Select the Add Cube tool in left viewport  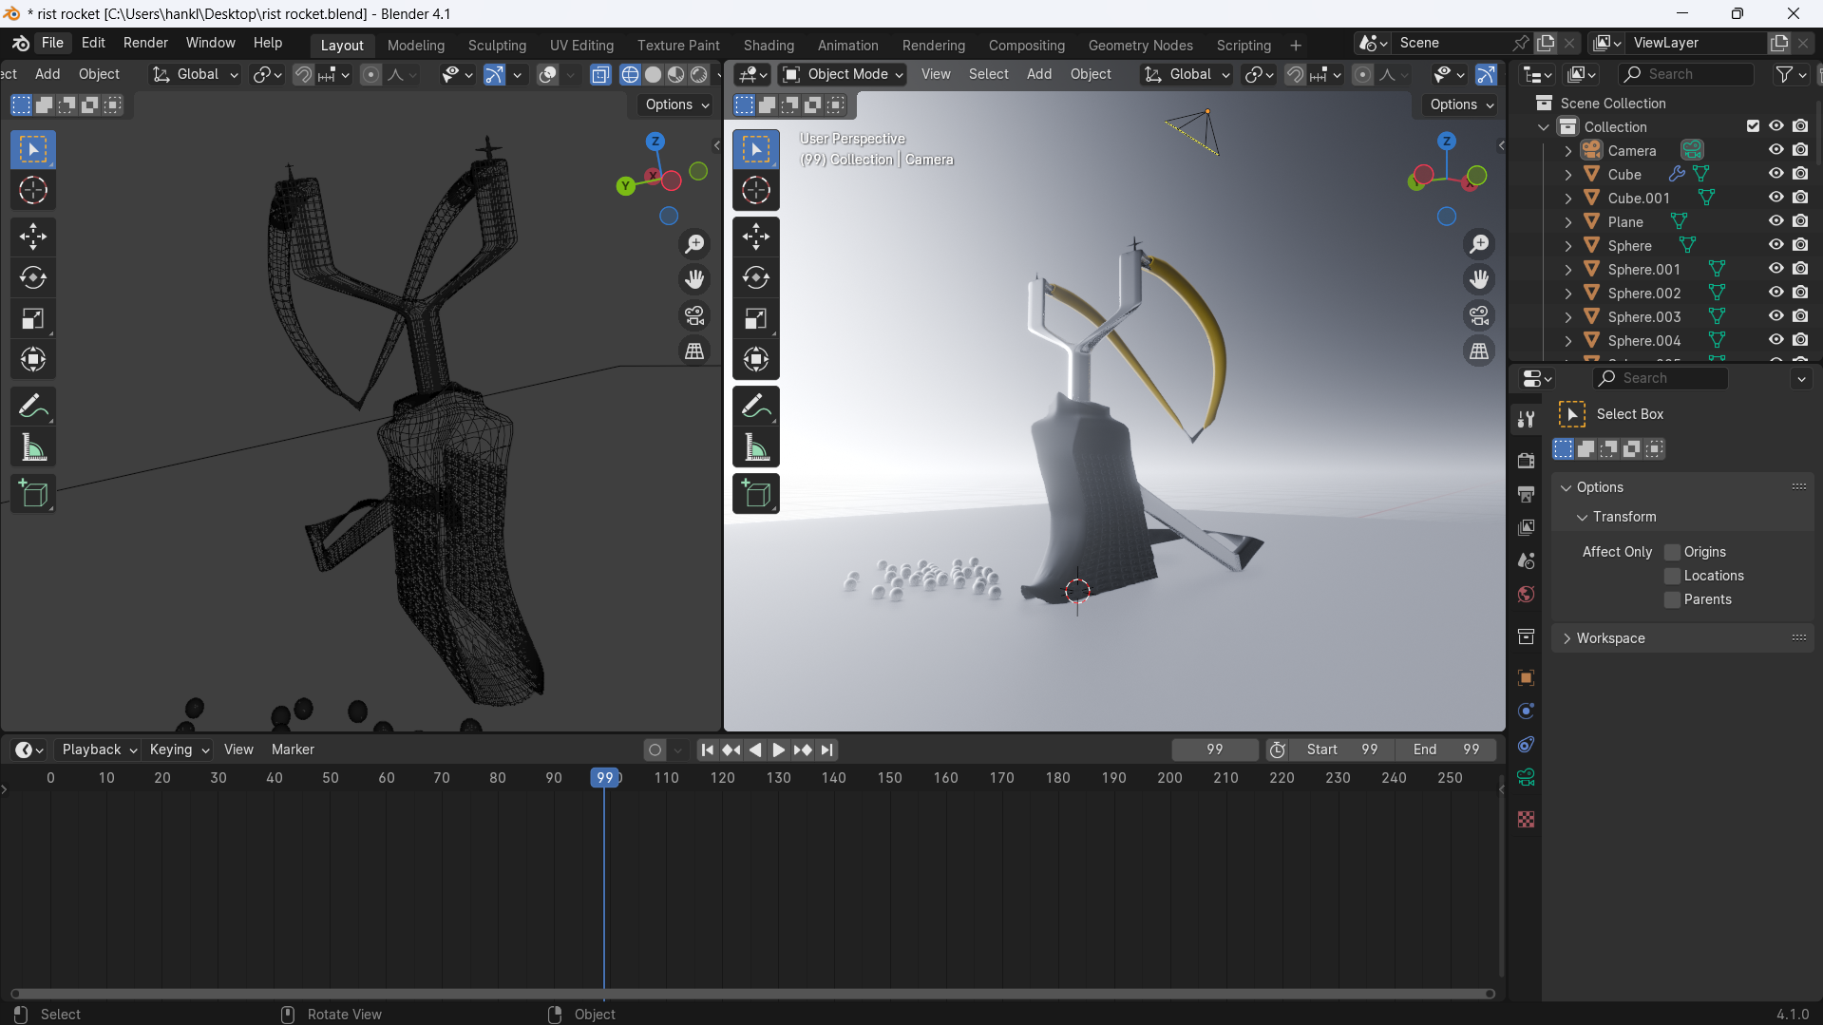[33, 494]
